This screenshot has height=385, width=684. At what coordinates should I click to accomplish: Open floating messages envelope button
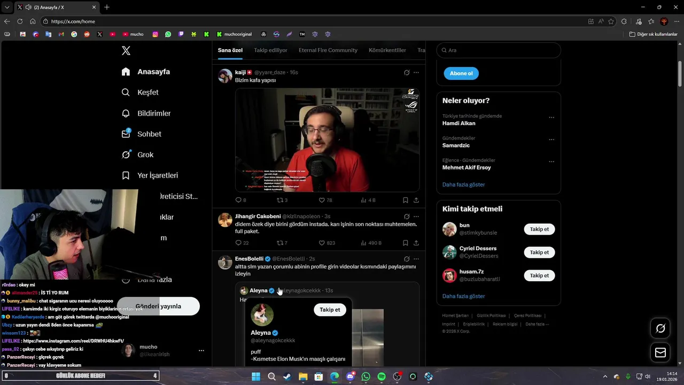[660, 353]
